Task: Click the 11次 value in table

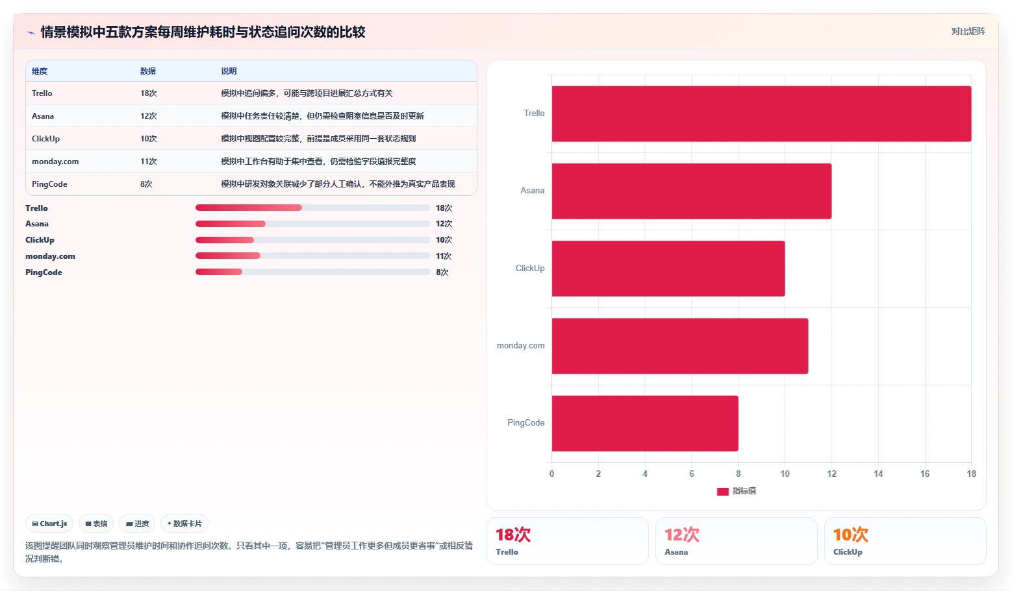Action: 149,162
